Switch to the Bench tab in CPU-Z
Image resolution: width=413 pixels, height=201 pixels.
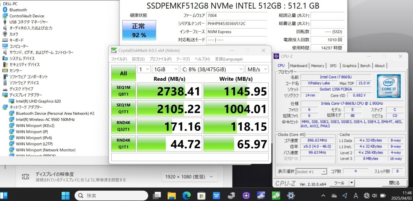click(365, 66)
